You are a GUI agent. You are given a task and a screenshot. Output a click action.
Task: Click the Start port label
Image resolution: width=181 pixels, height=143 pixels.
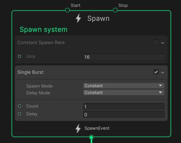point(75,5)
